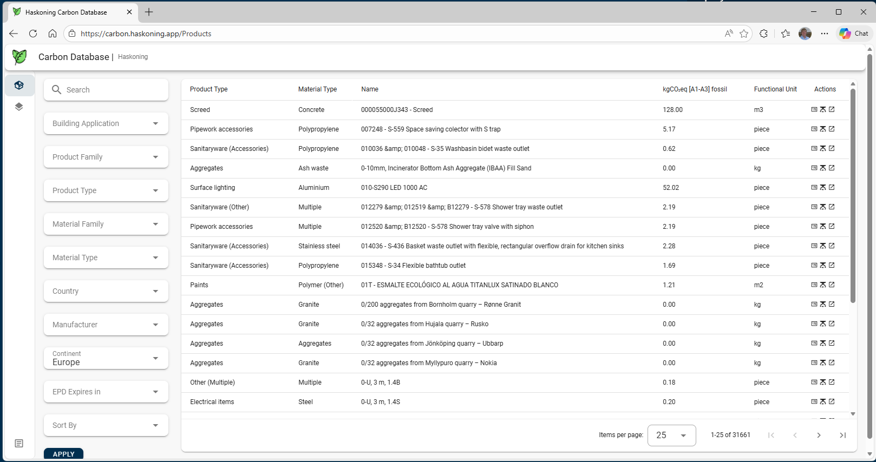The width and height of the screenshot is (876, 462).
Task: Expand the EPD Expires in dropdown
Action: click(x=106, y=392)
